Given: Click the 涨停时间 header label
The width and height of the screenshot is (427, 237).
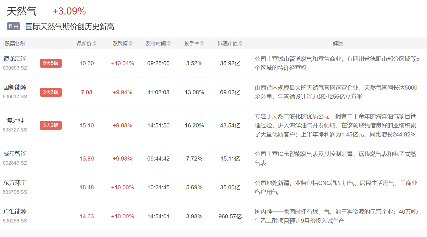Looking at the screenshot, I should pyautogui.click(x=156, y=44).
